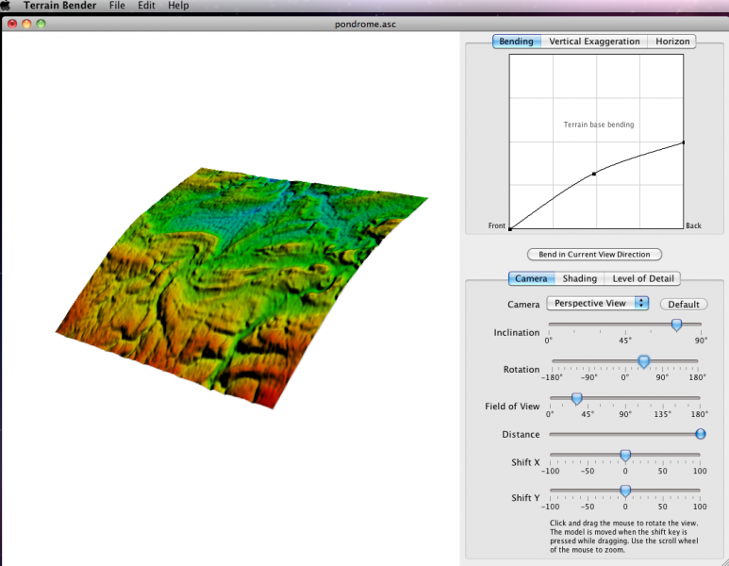Click the Shift X slider handle
The height and width of the screenshot is (566, 729).
click(x=624, y=455)
